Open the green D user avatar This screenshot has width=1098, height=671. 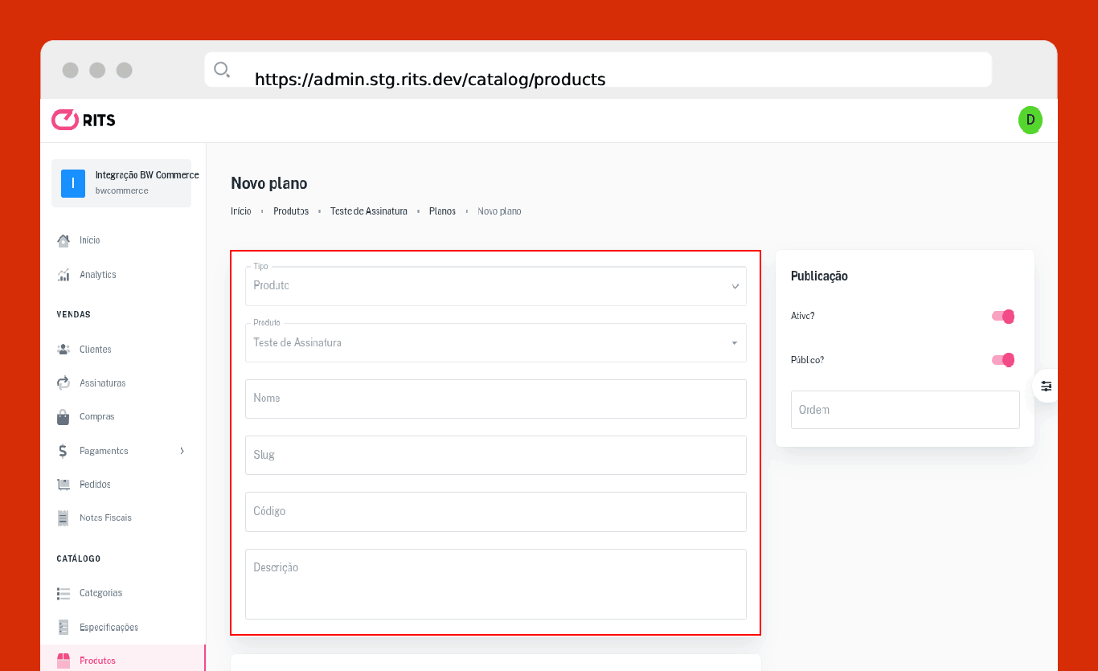pyautogui.click(x=1030, y=120)
